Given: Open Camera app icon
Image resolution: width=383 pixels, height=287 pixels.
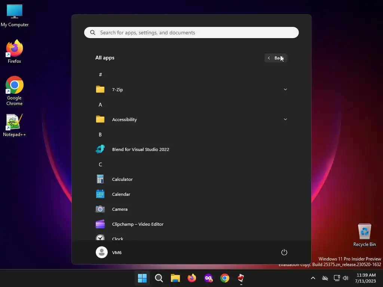Looking at the screenshot, I should 100,209.
